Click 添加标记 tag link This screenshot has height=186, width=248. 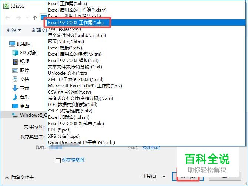point(151,147)
